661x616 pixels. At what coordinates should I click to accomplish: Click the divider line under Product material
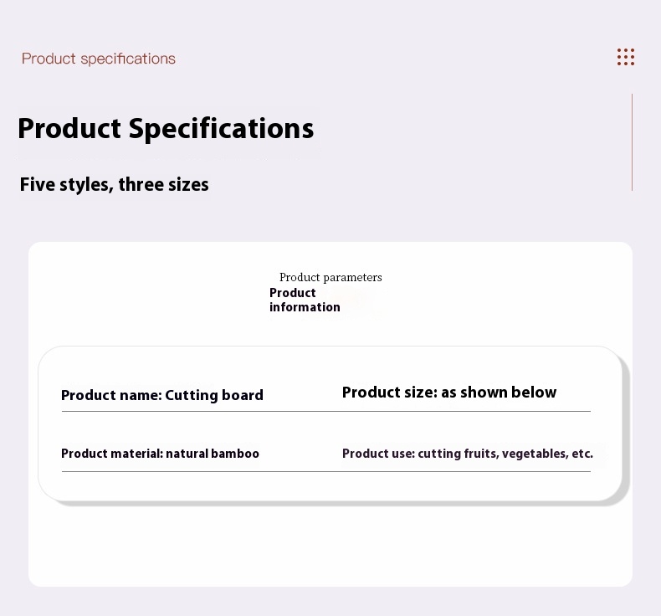[326, 471]
